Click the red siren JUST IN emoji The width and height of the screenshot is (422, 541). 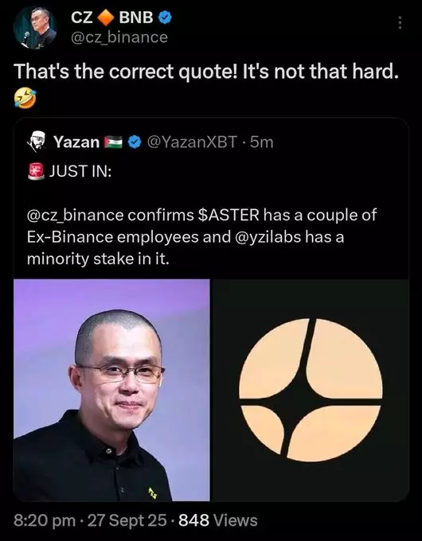click(37, 171)
